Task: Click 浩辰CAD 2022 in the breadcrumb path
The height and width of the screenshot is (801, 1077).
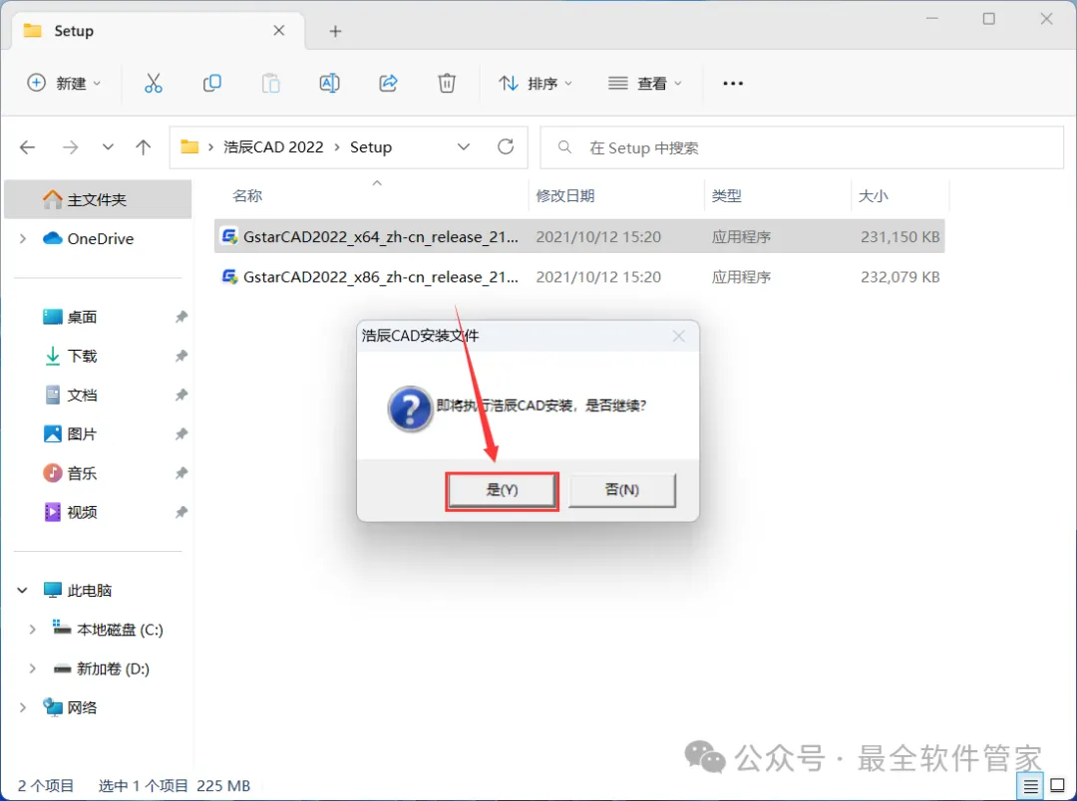Action: (273, 146)
